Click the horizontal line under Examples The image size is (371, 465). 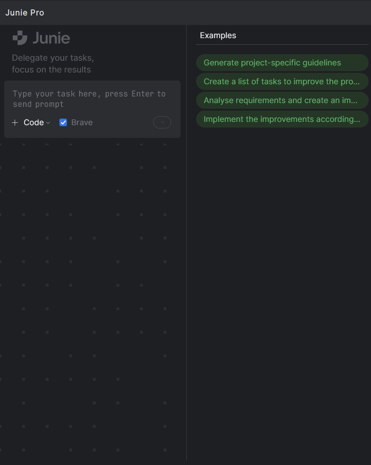click(x=282, y=45)
